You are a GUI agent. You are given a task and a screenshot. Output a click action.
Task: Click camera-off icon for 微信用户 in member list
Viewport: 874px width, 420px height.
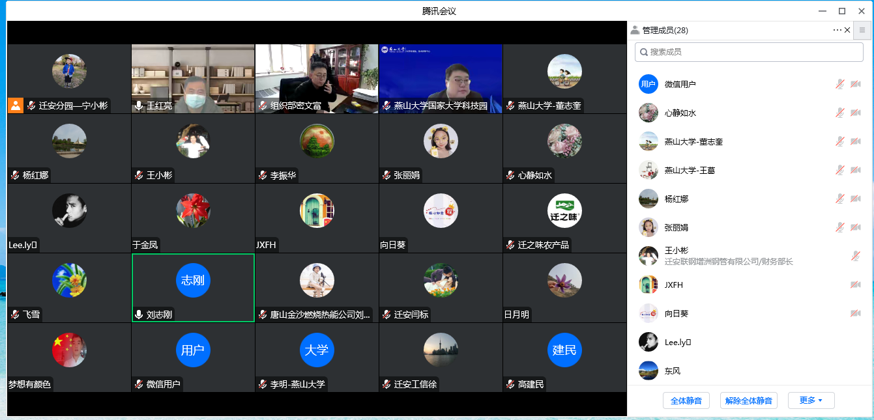pos(855,84)
